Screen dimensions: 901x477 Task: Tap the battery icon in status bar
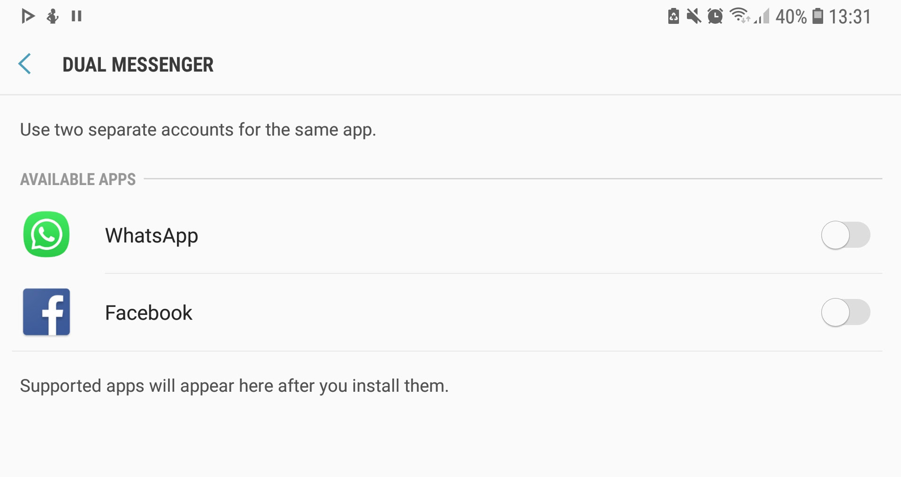(818, 16)
